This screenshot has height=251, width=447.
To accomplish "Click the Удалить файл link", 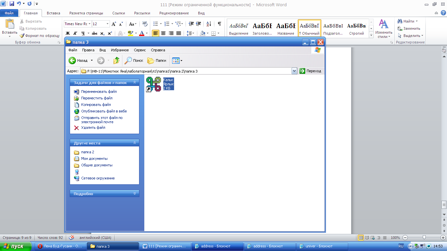I will tap(93, 127).
